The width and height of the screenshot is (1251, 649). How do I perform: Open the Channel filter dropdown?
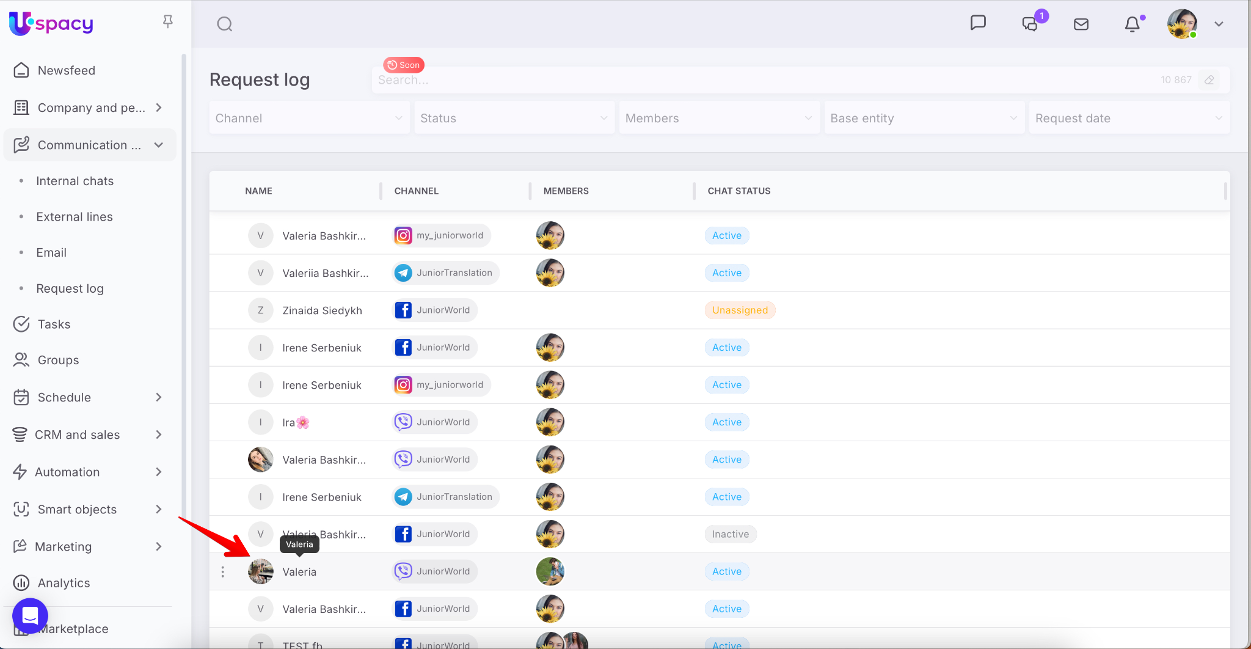pyautogui.click(x=308, y=119)
